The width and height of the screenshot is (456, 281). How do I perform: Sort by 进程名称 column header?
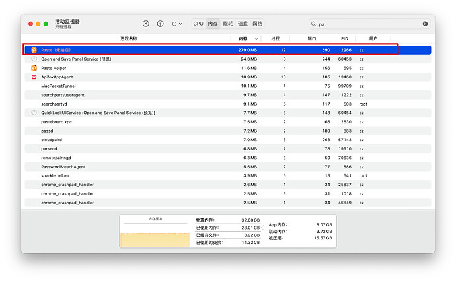tap(129, 38)
